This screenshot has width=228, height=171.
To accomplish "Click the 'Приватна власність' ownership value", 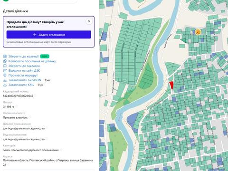I will [15, 117].
